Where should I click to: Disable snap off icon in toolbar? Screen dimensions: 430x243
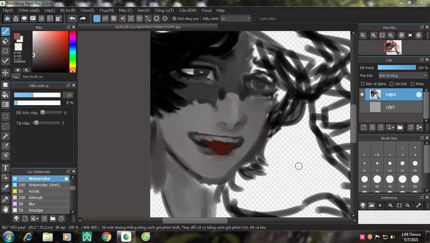coord(97,19)
